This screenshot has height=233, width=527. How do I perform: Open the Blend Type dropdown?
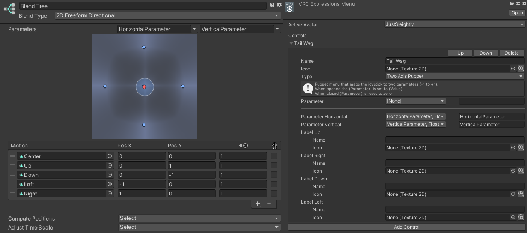pos(168,15)
